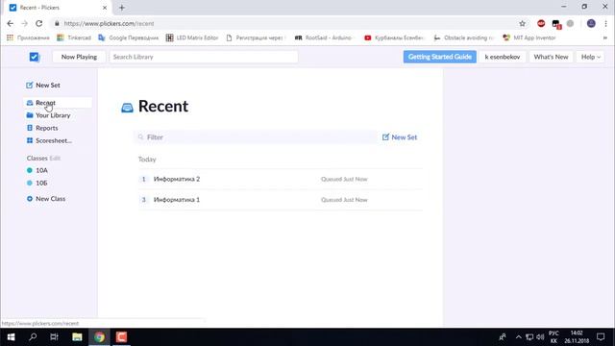Image resolution: width=615 pixels, height=346 pixels.
Task: Open the What's New panel
Action: tap(551, 57)
